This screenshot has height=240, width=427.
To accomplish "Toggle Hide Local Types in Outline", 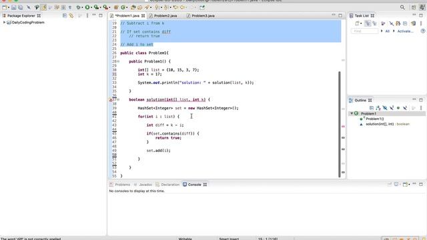I will [405, 108].
